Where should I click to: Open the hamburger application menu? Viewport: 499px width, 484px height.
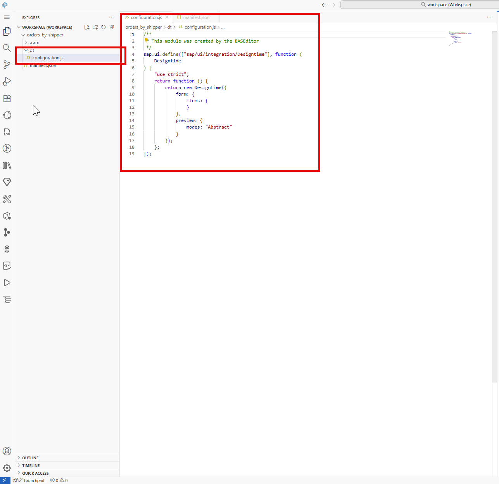pos(7,17)
